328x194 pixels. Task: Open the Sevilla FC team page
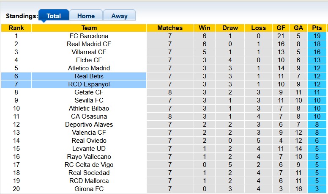pos(89,100)
